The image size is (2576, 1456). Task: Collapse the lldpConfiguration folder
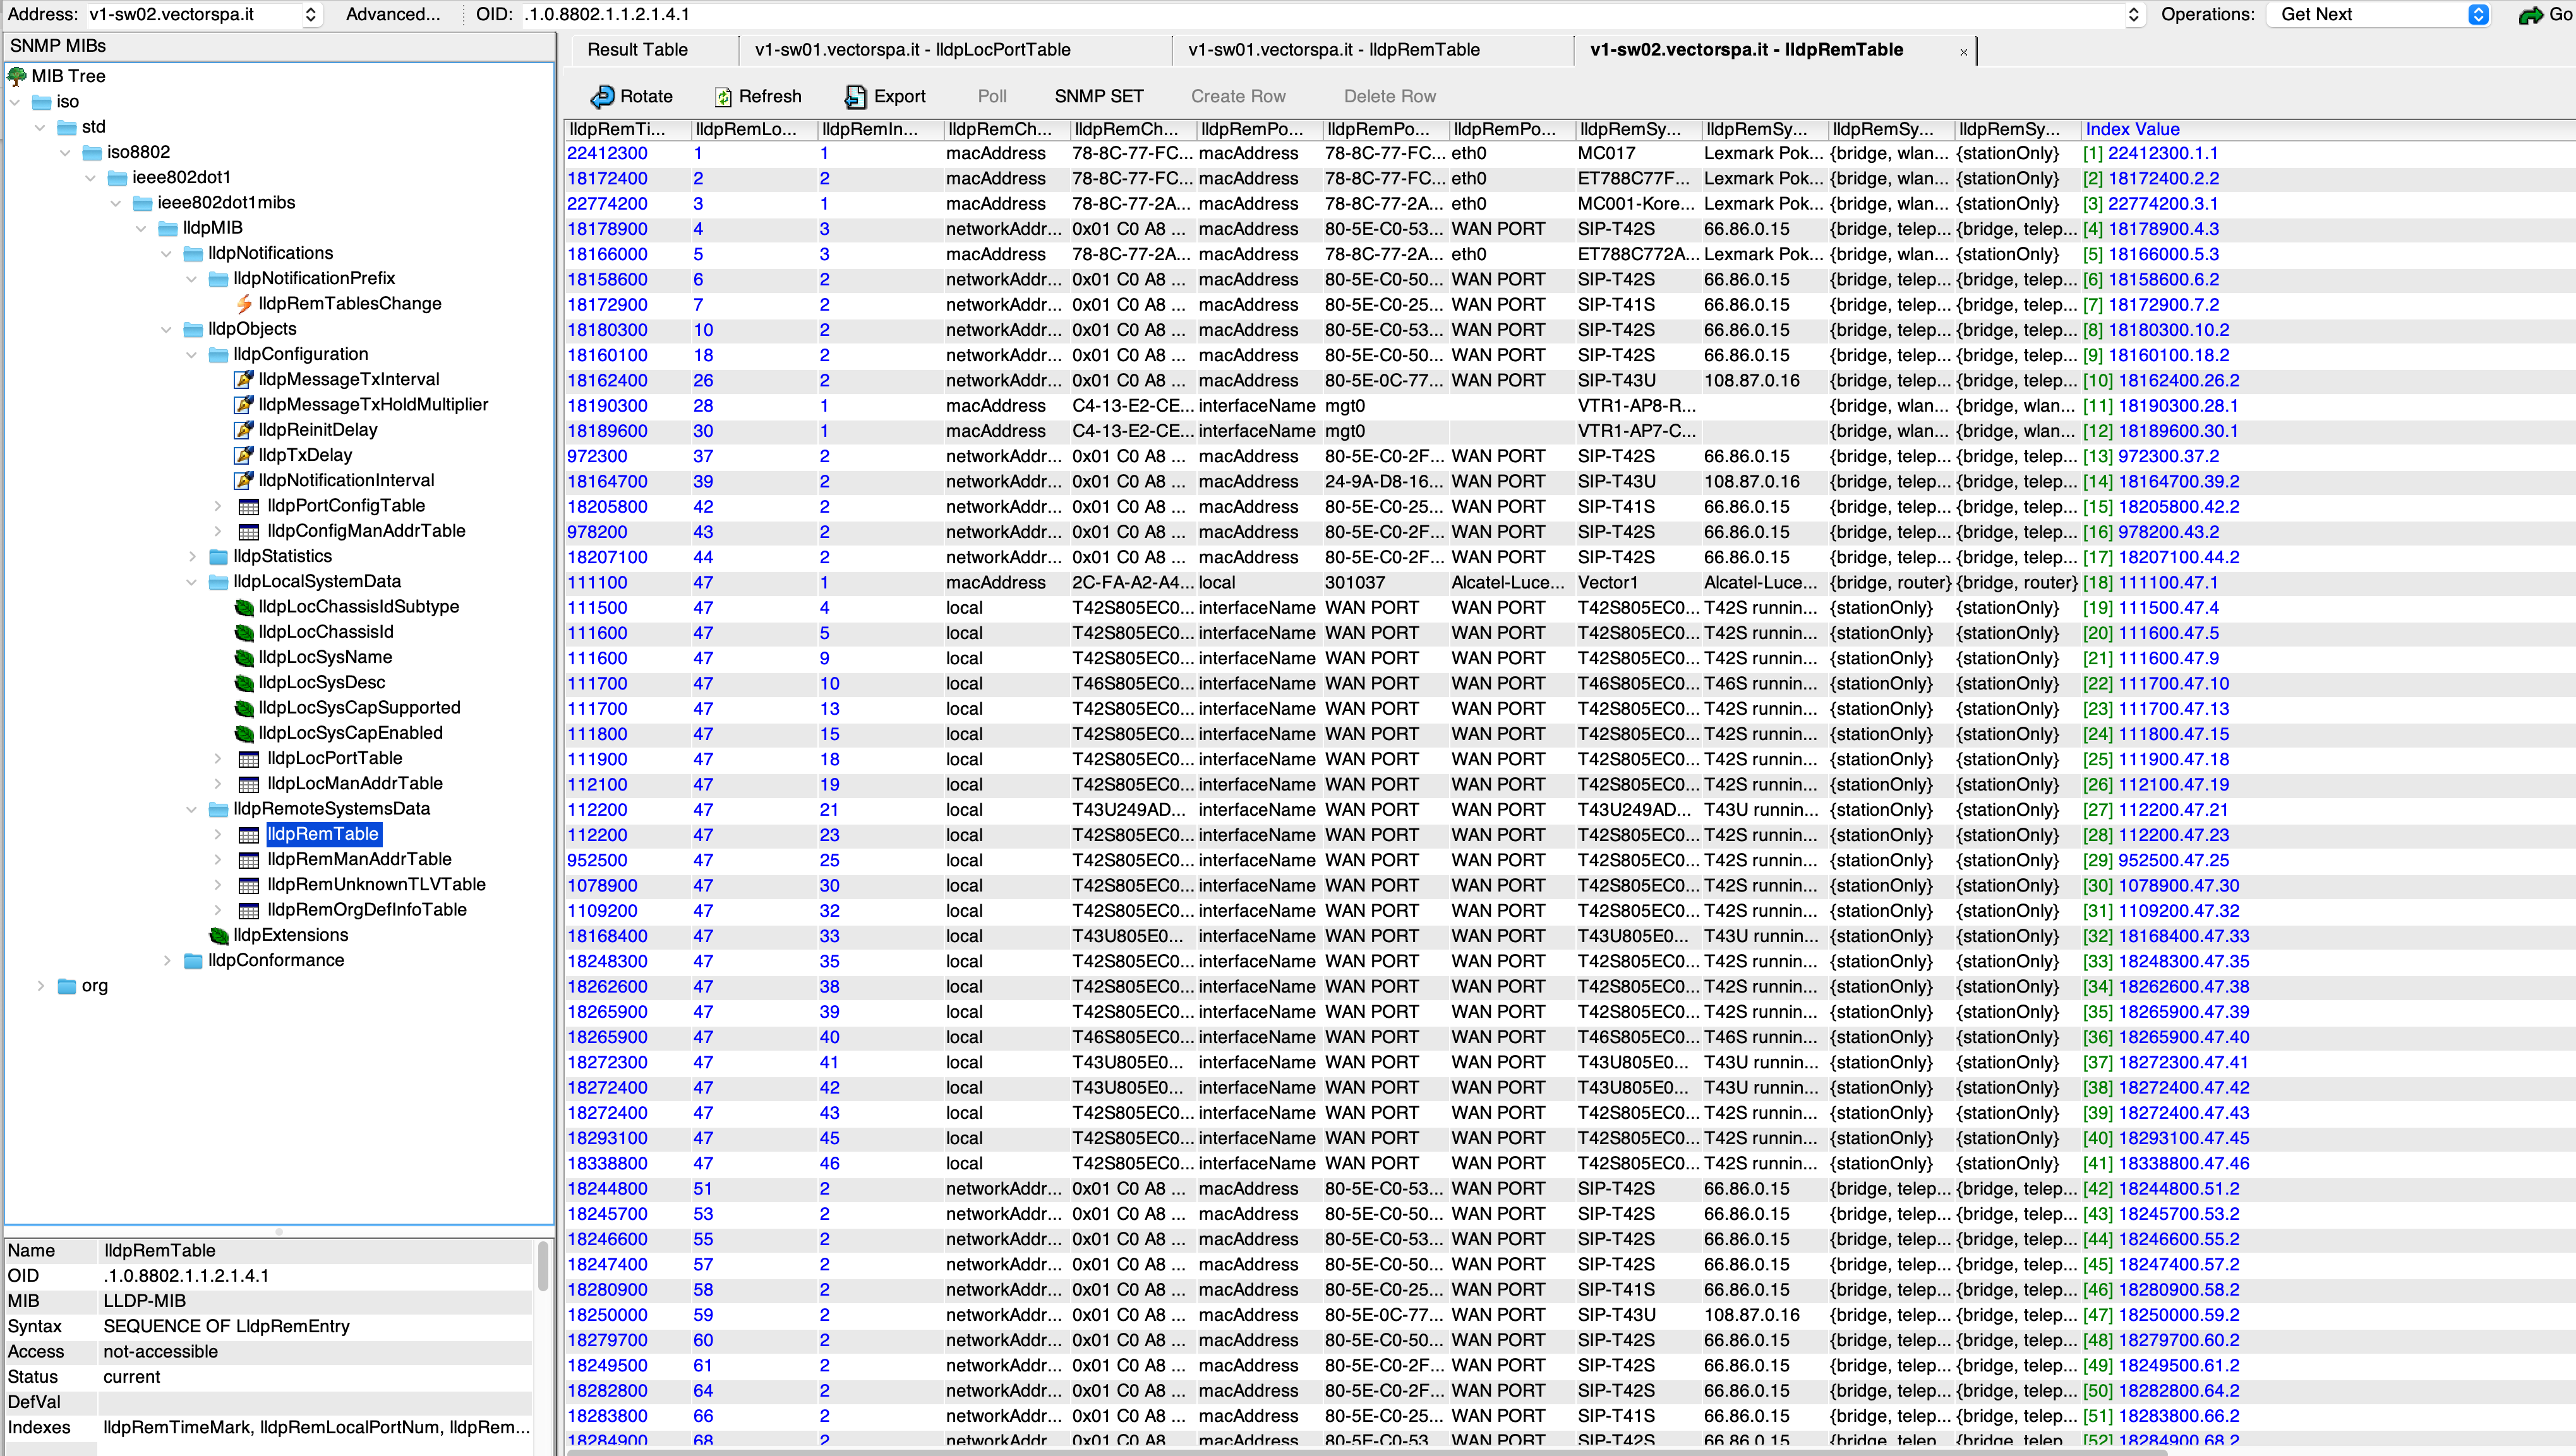coord(191,354)
